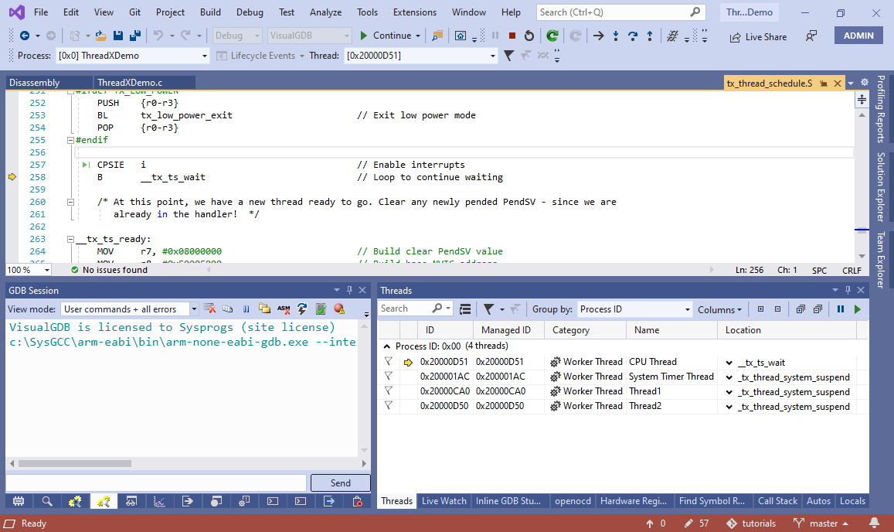Pin the tx_thread_schedule.S tab
The width and height of the screenshot is (894, 532).
pyautogui.click(x=824, y=84)
